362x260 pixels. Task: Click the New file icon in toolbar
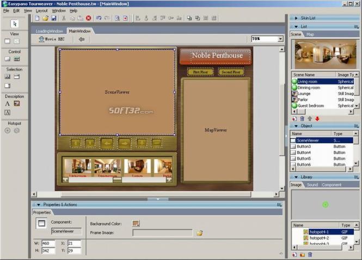(x=37, y=18)
